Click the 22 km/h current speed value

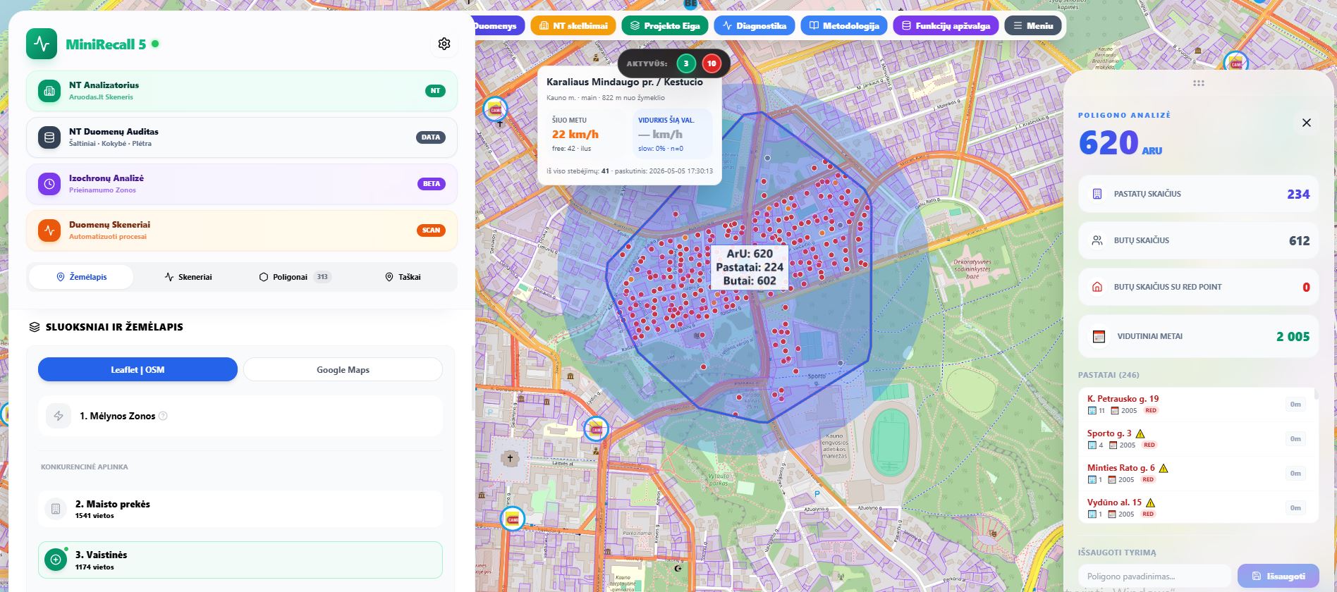(x=575, y=134)
